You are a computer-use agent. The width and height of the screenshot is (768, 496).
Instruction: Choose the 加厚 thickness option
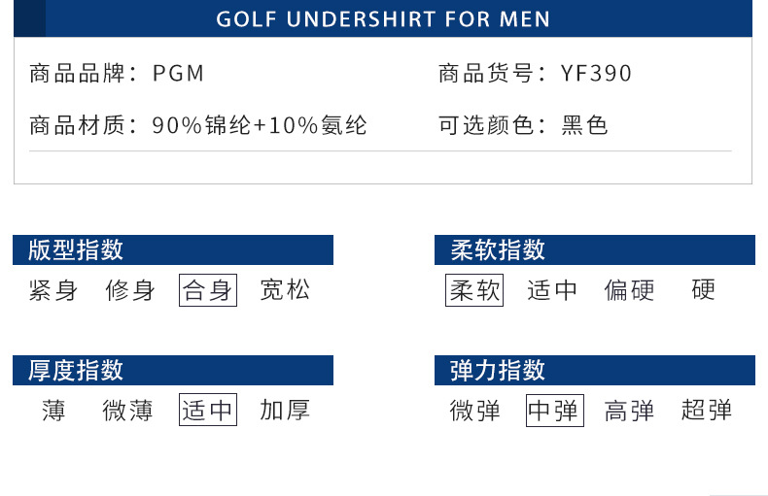click(285, 411)
